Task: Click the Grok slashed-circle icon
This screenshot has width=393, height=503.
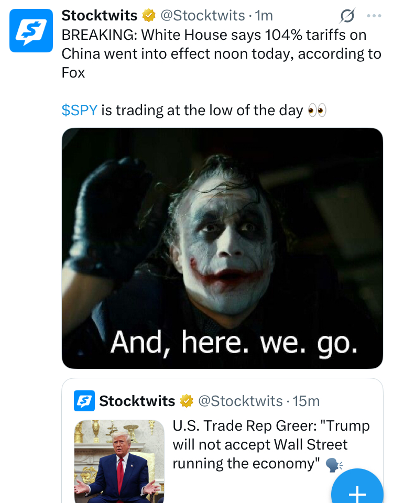Action: (346, 17)
